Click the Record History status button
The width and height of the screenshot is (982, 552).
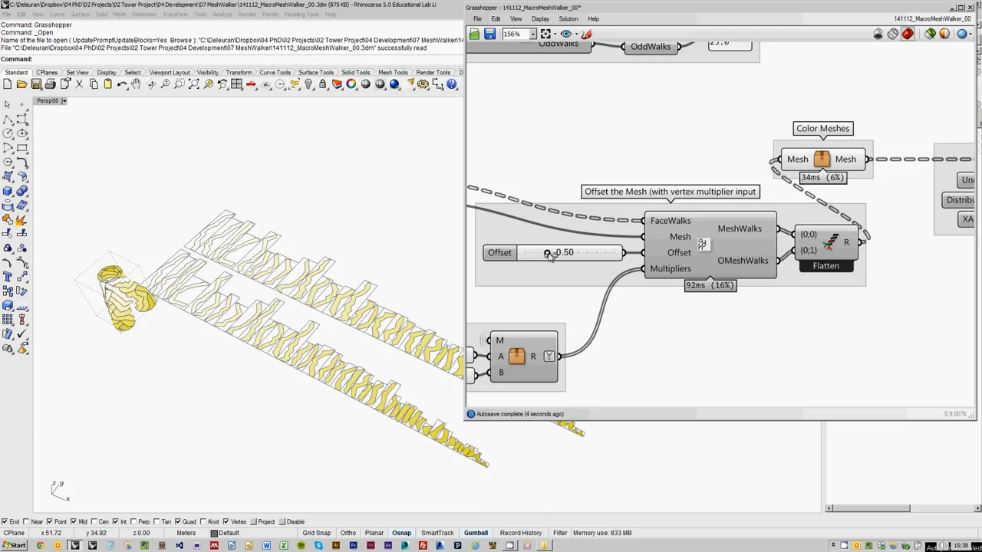(520, 533)
